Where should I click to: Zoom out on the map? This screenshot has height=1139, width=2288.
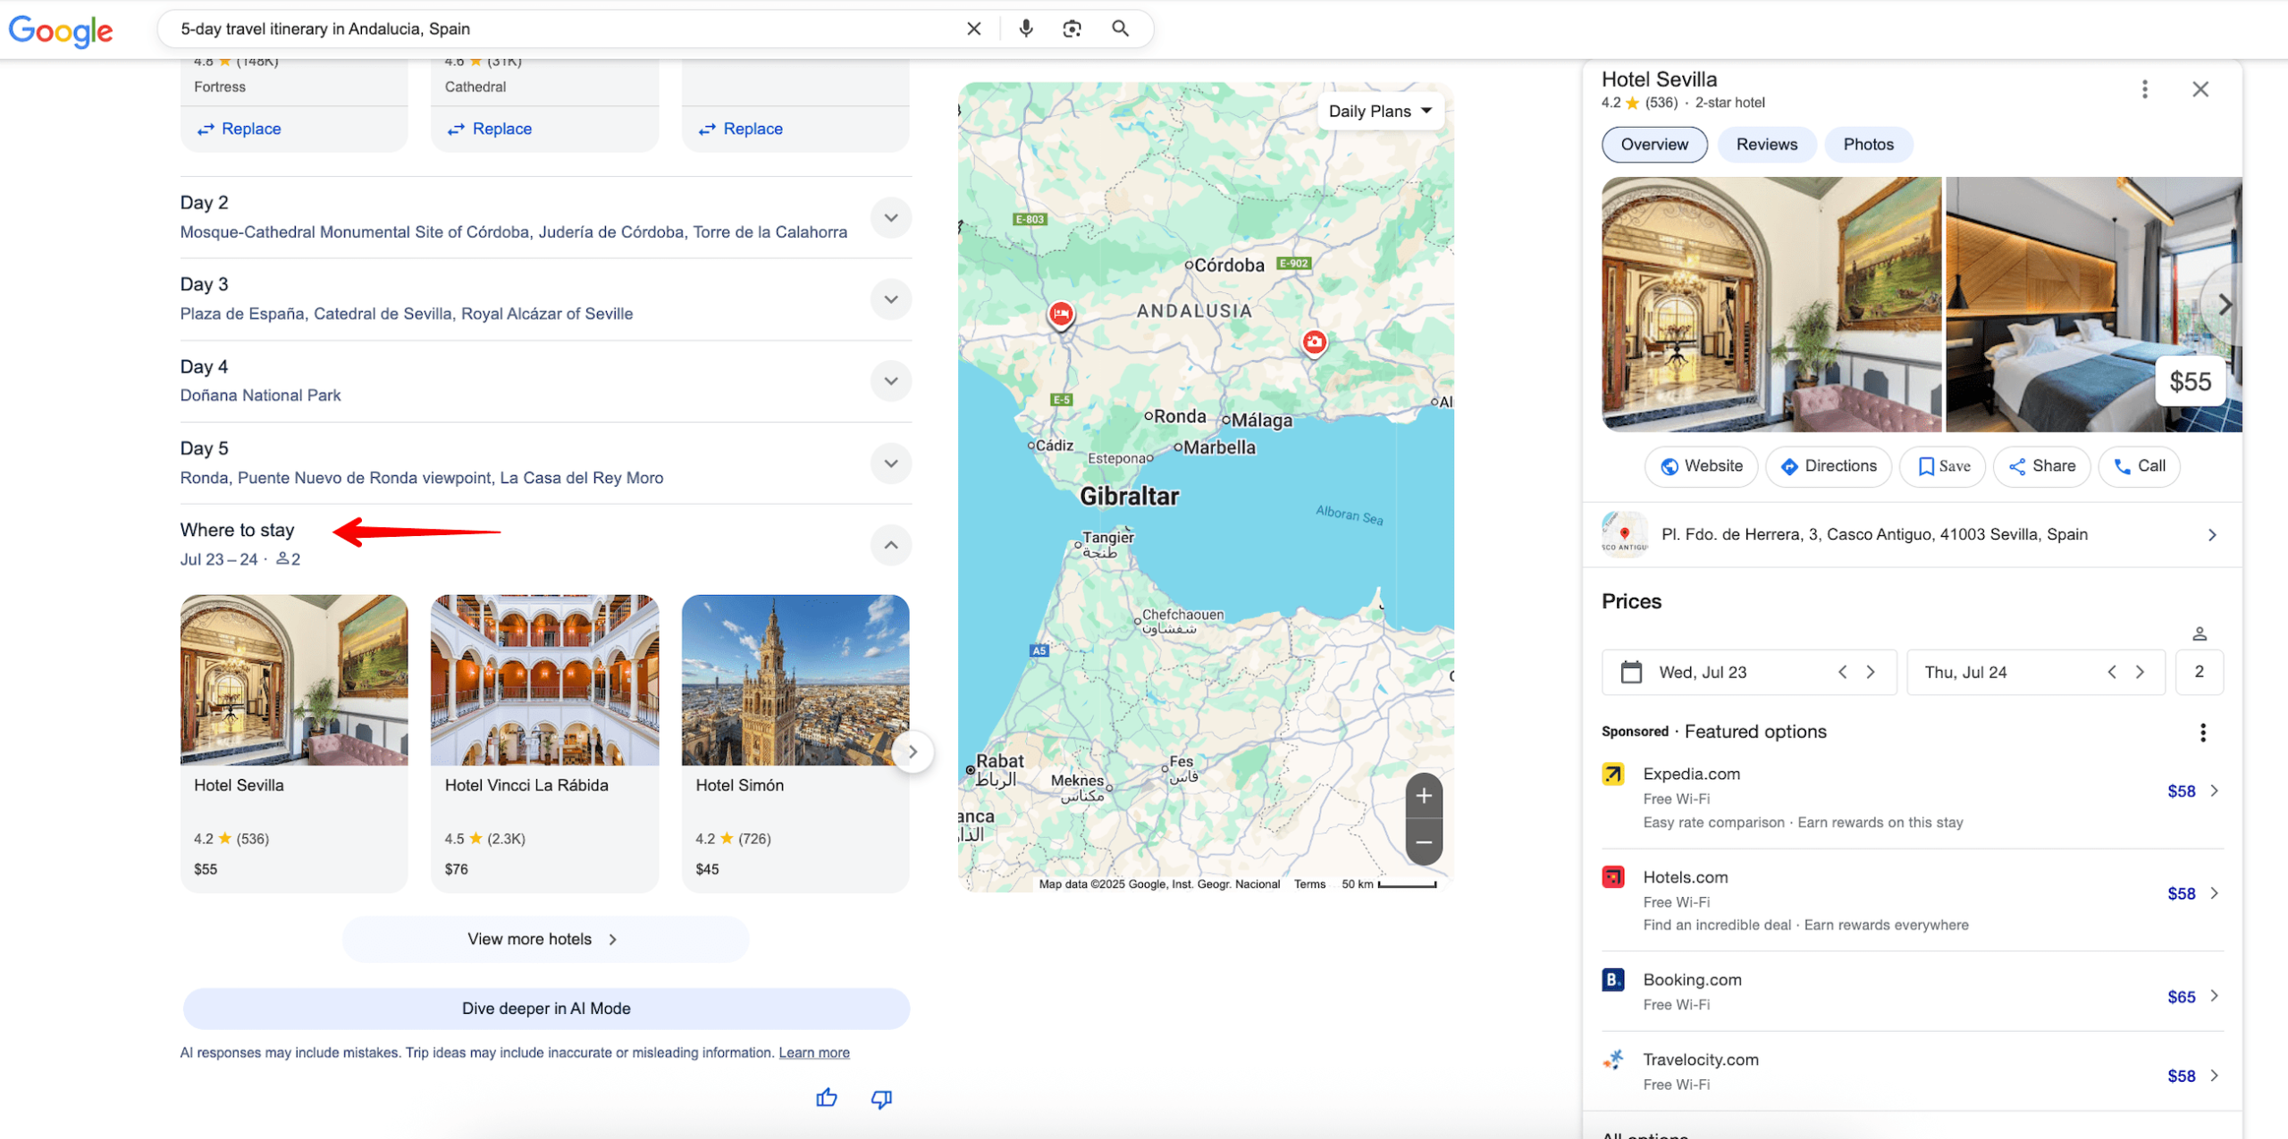coord(1424,842)
